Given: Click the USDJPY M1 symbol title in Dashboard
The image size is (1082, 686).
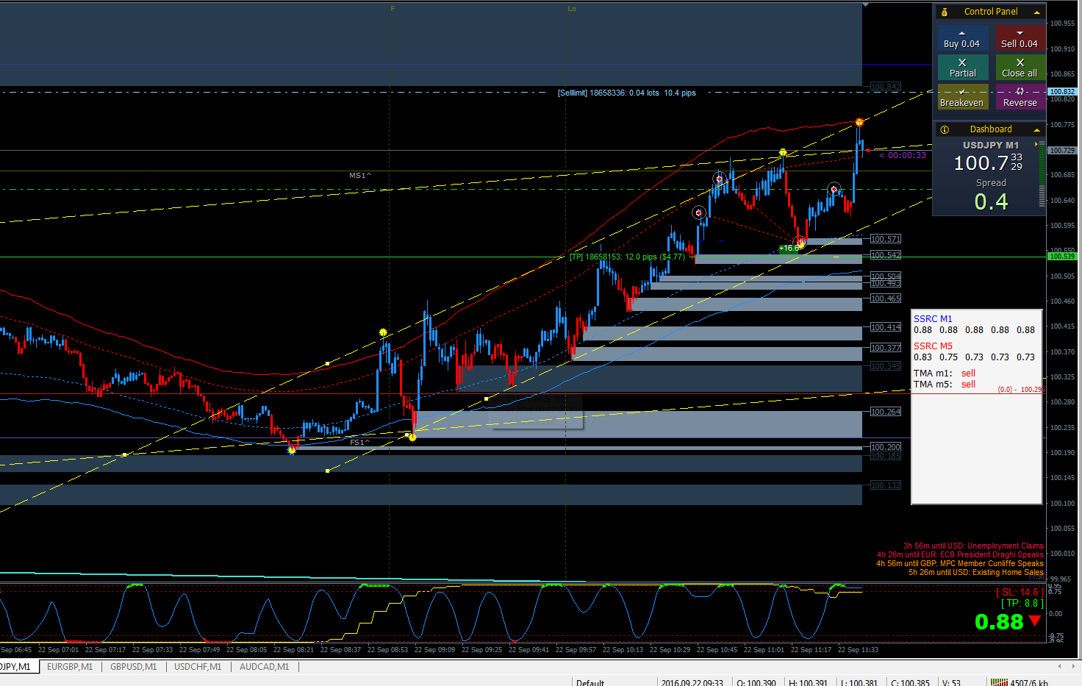Looking at the screenshot, I should [990, 145].
